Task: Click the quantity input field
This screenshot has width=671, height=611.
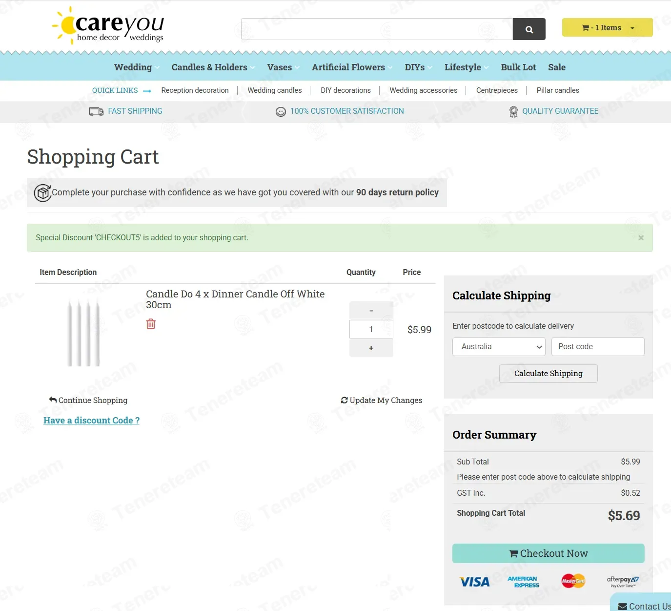Action: [x=371, y=329]
